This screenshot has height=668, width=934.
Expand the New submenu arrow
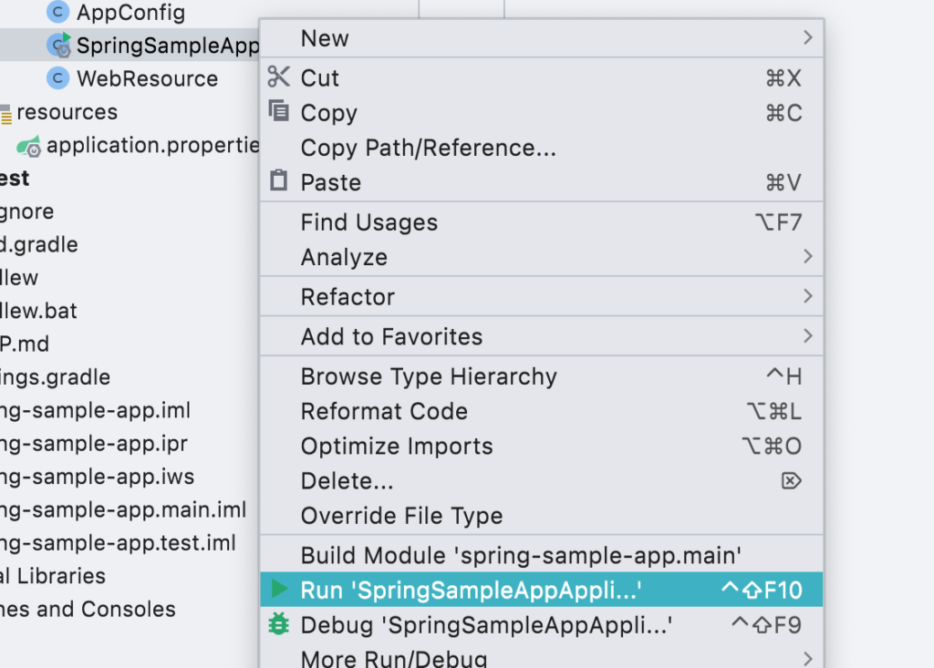[x=807, y=38]
